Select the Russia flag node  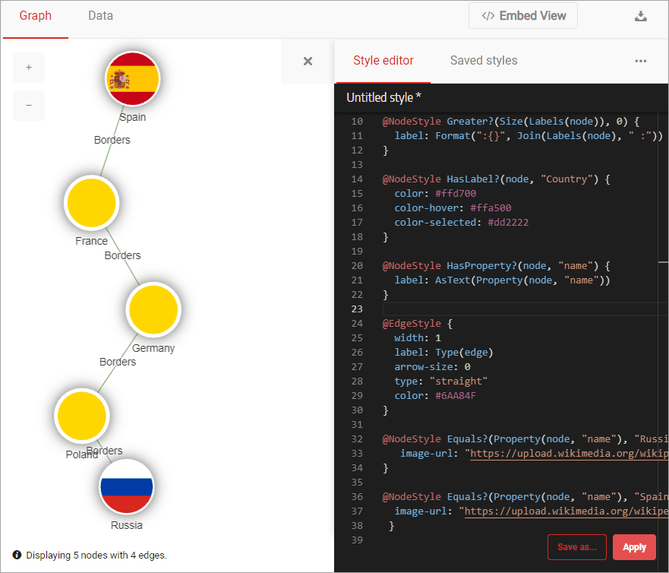pyautogui.click(x=126, y=486)
